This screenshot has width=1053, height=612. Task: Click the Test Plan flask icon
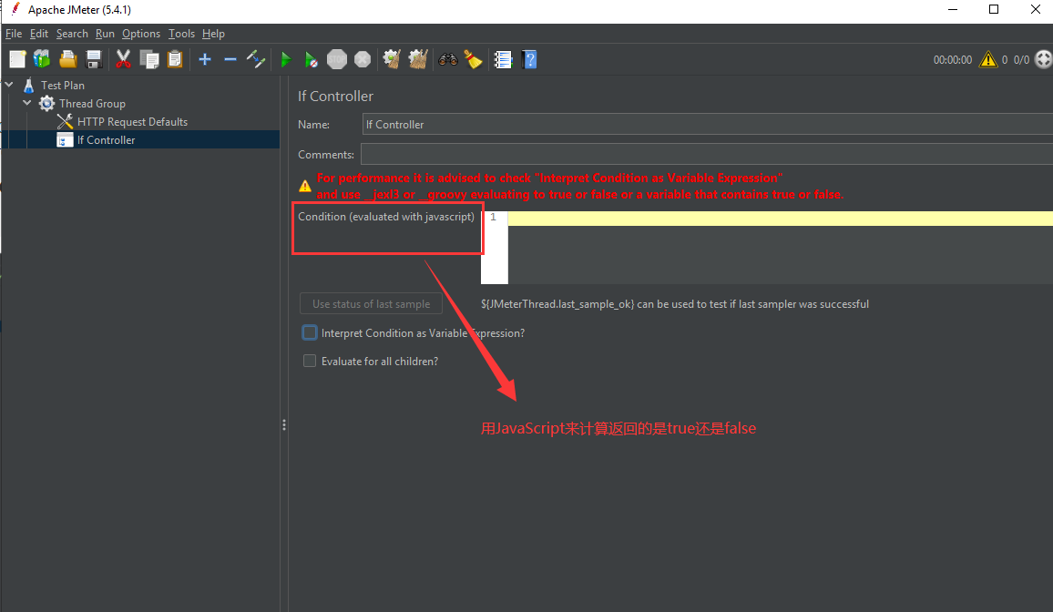28,86
